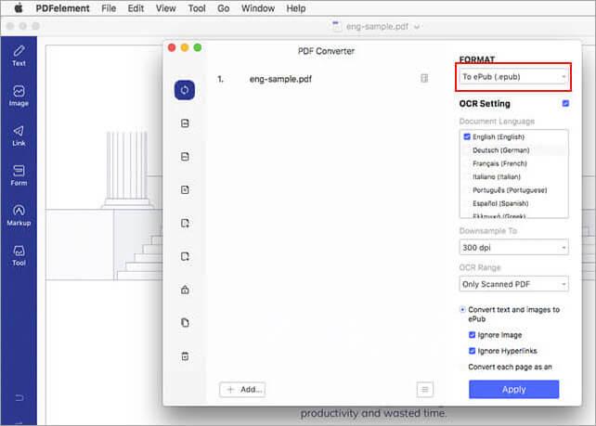Open the Go menu
Image resolution: width=596 pixels, height=426 pixels.
tap(223, 8)
